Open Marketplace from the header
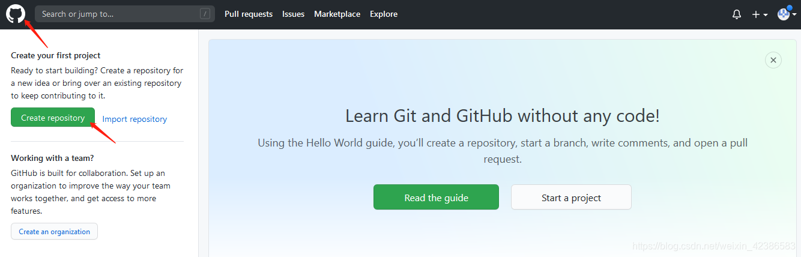Image resolution: width=801 pixels, height=257 pixels. 337,14
